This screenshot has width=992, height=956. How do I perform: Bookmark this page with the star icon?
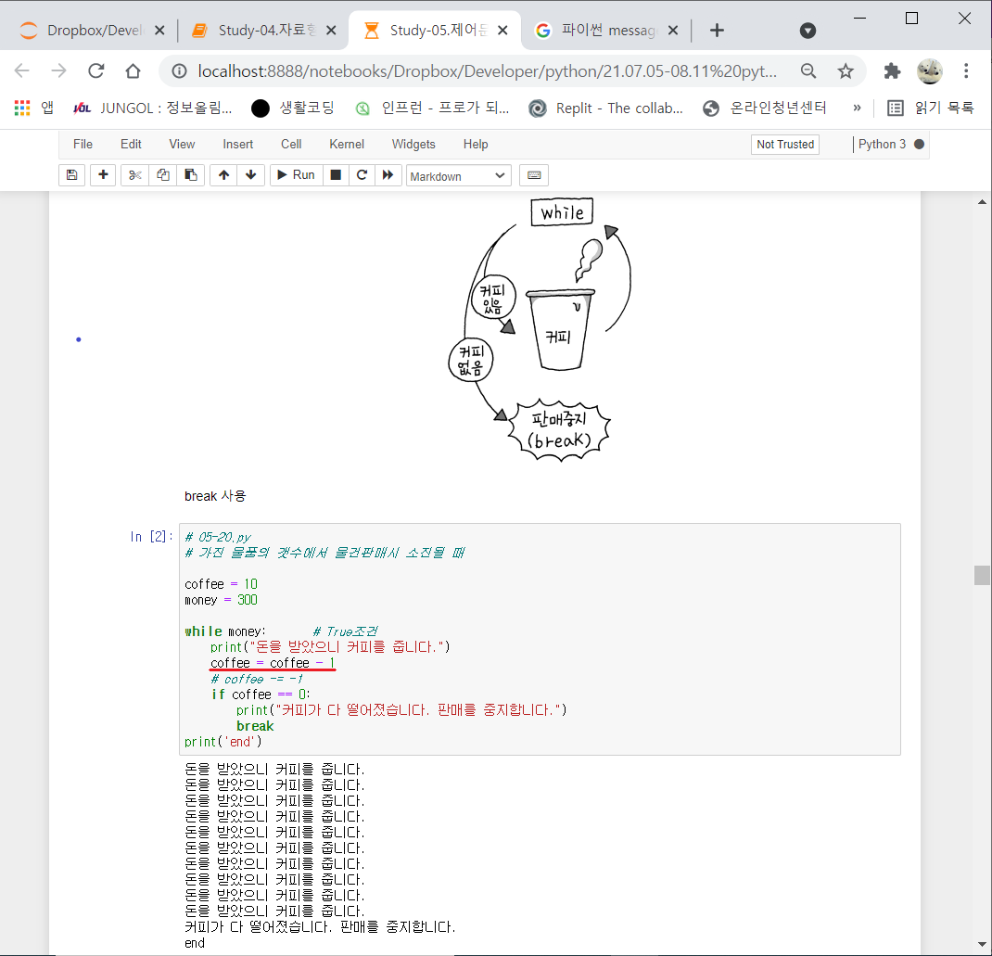pos(846,70)
